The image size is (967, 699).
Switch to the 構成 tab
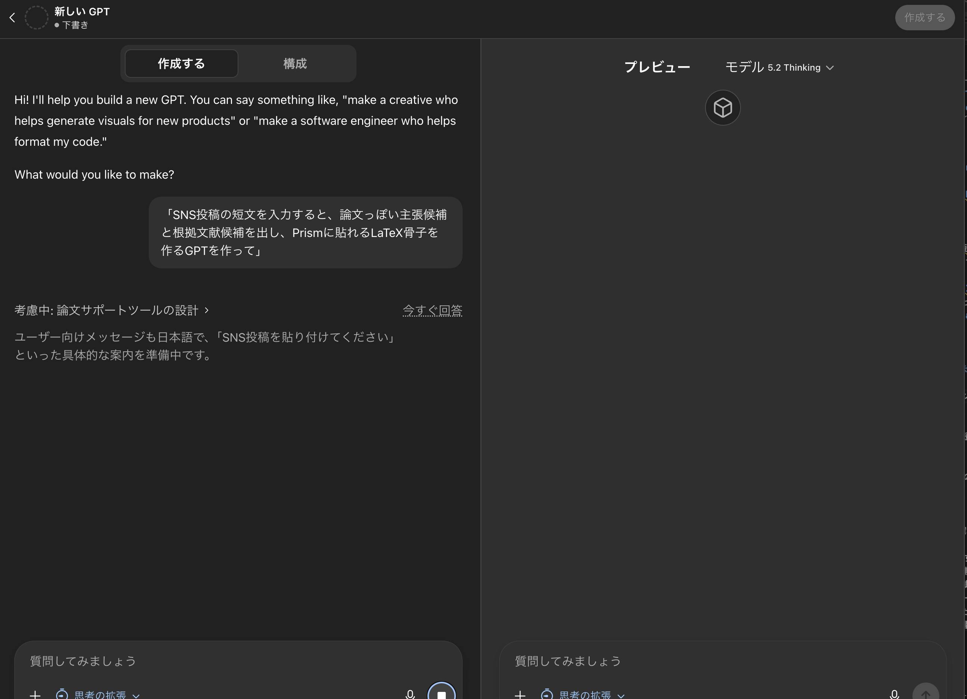(x=295, y=64)
